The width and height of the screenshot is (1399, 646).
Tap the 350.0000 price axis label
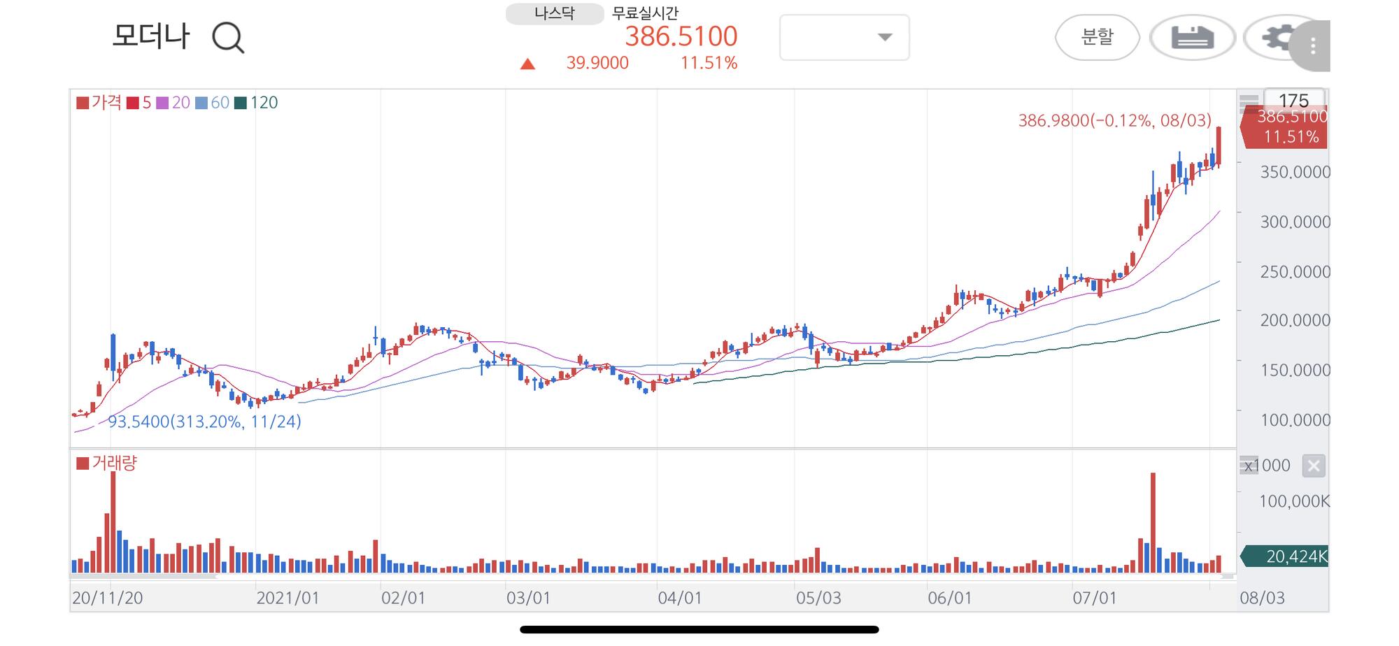(x=1295, y=172)
